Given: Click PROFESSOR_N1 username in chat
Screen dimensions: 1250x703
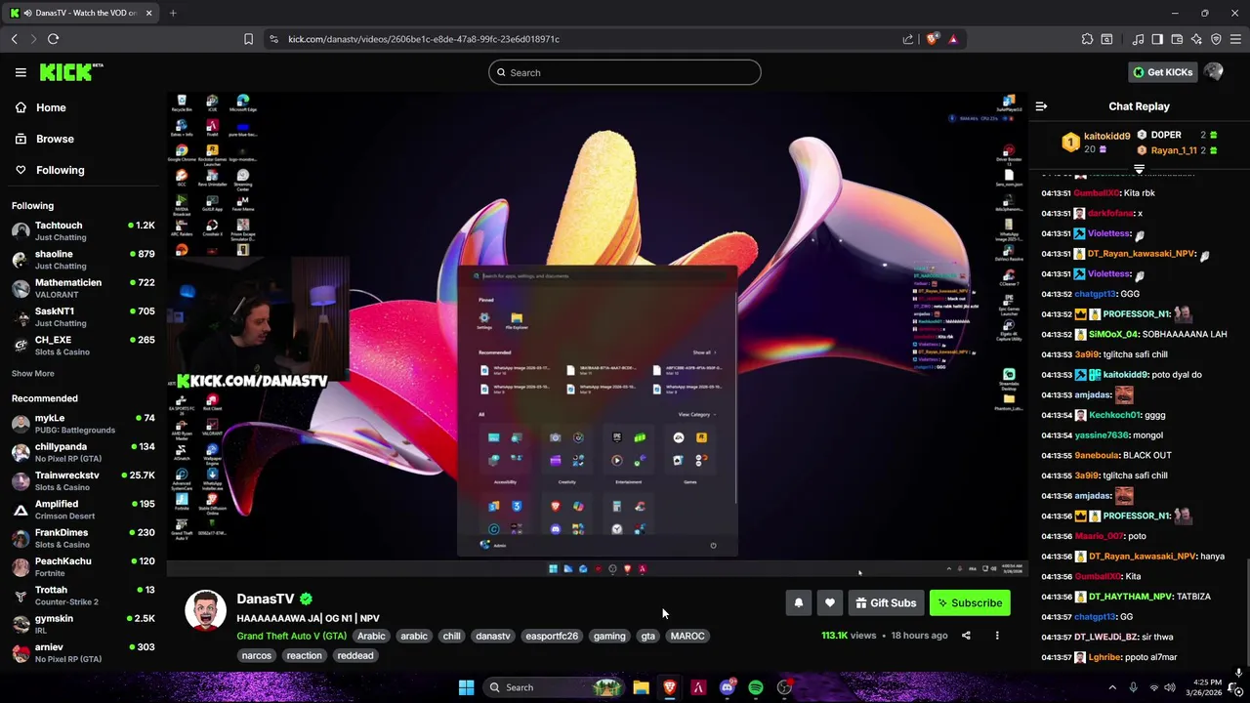Looking at the screenshot, I should (1136, 313).
